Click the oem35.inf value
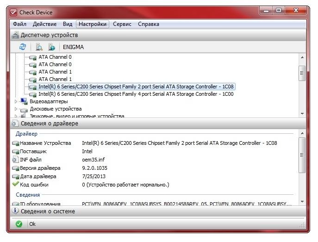This screenshot has height=242, width=318. [x=94, y=160]
